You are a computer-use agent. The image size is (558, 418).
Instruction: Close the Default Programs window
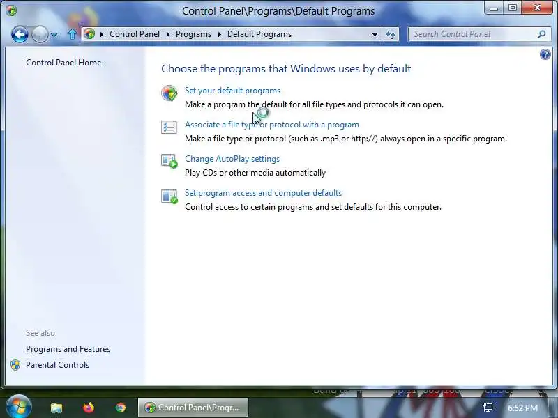537,8
